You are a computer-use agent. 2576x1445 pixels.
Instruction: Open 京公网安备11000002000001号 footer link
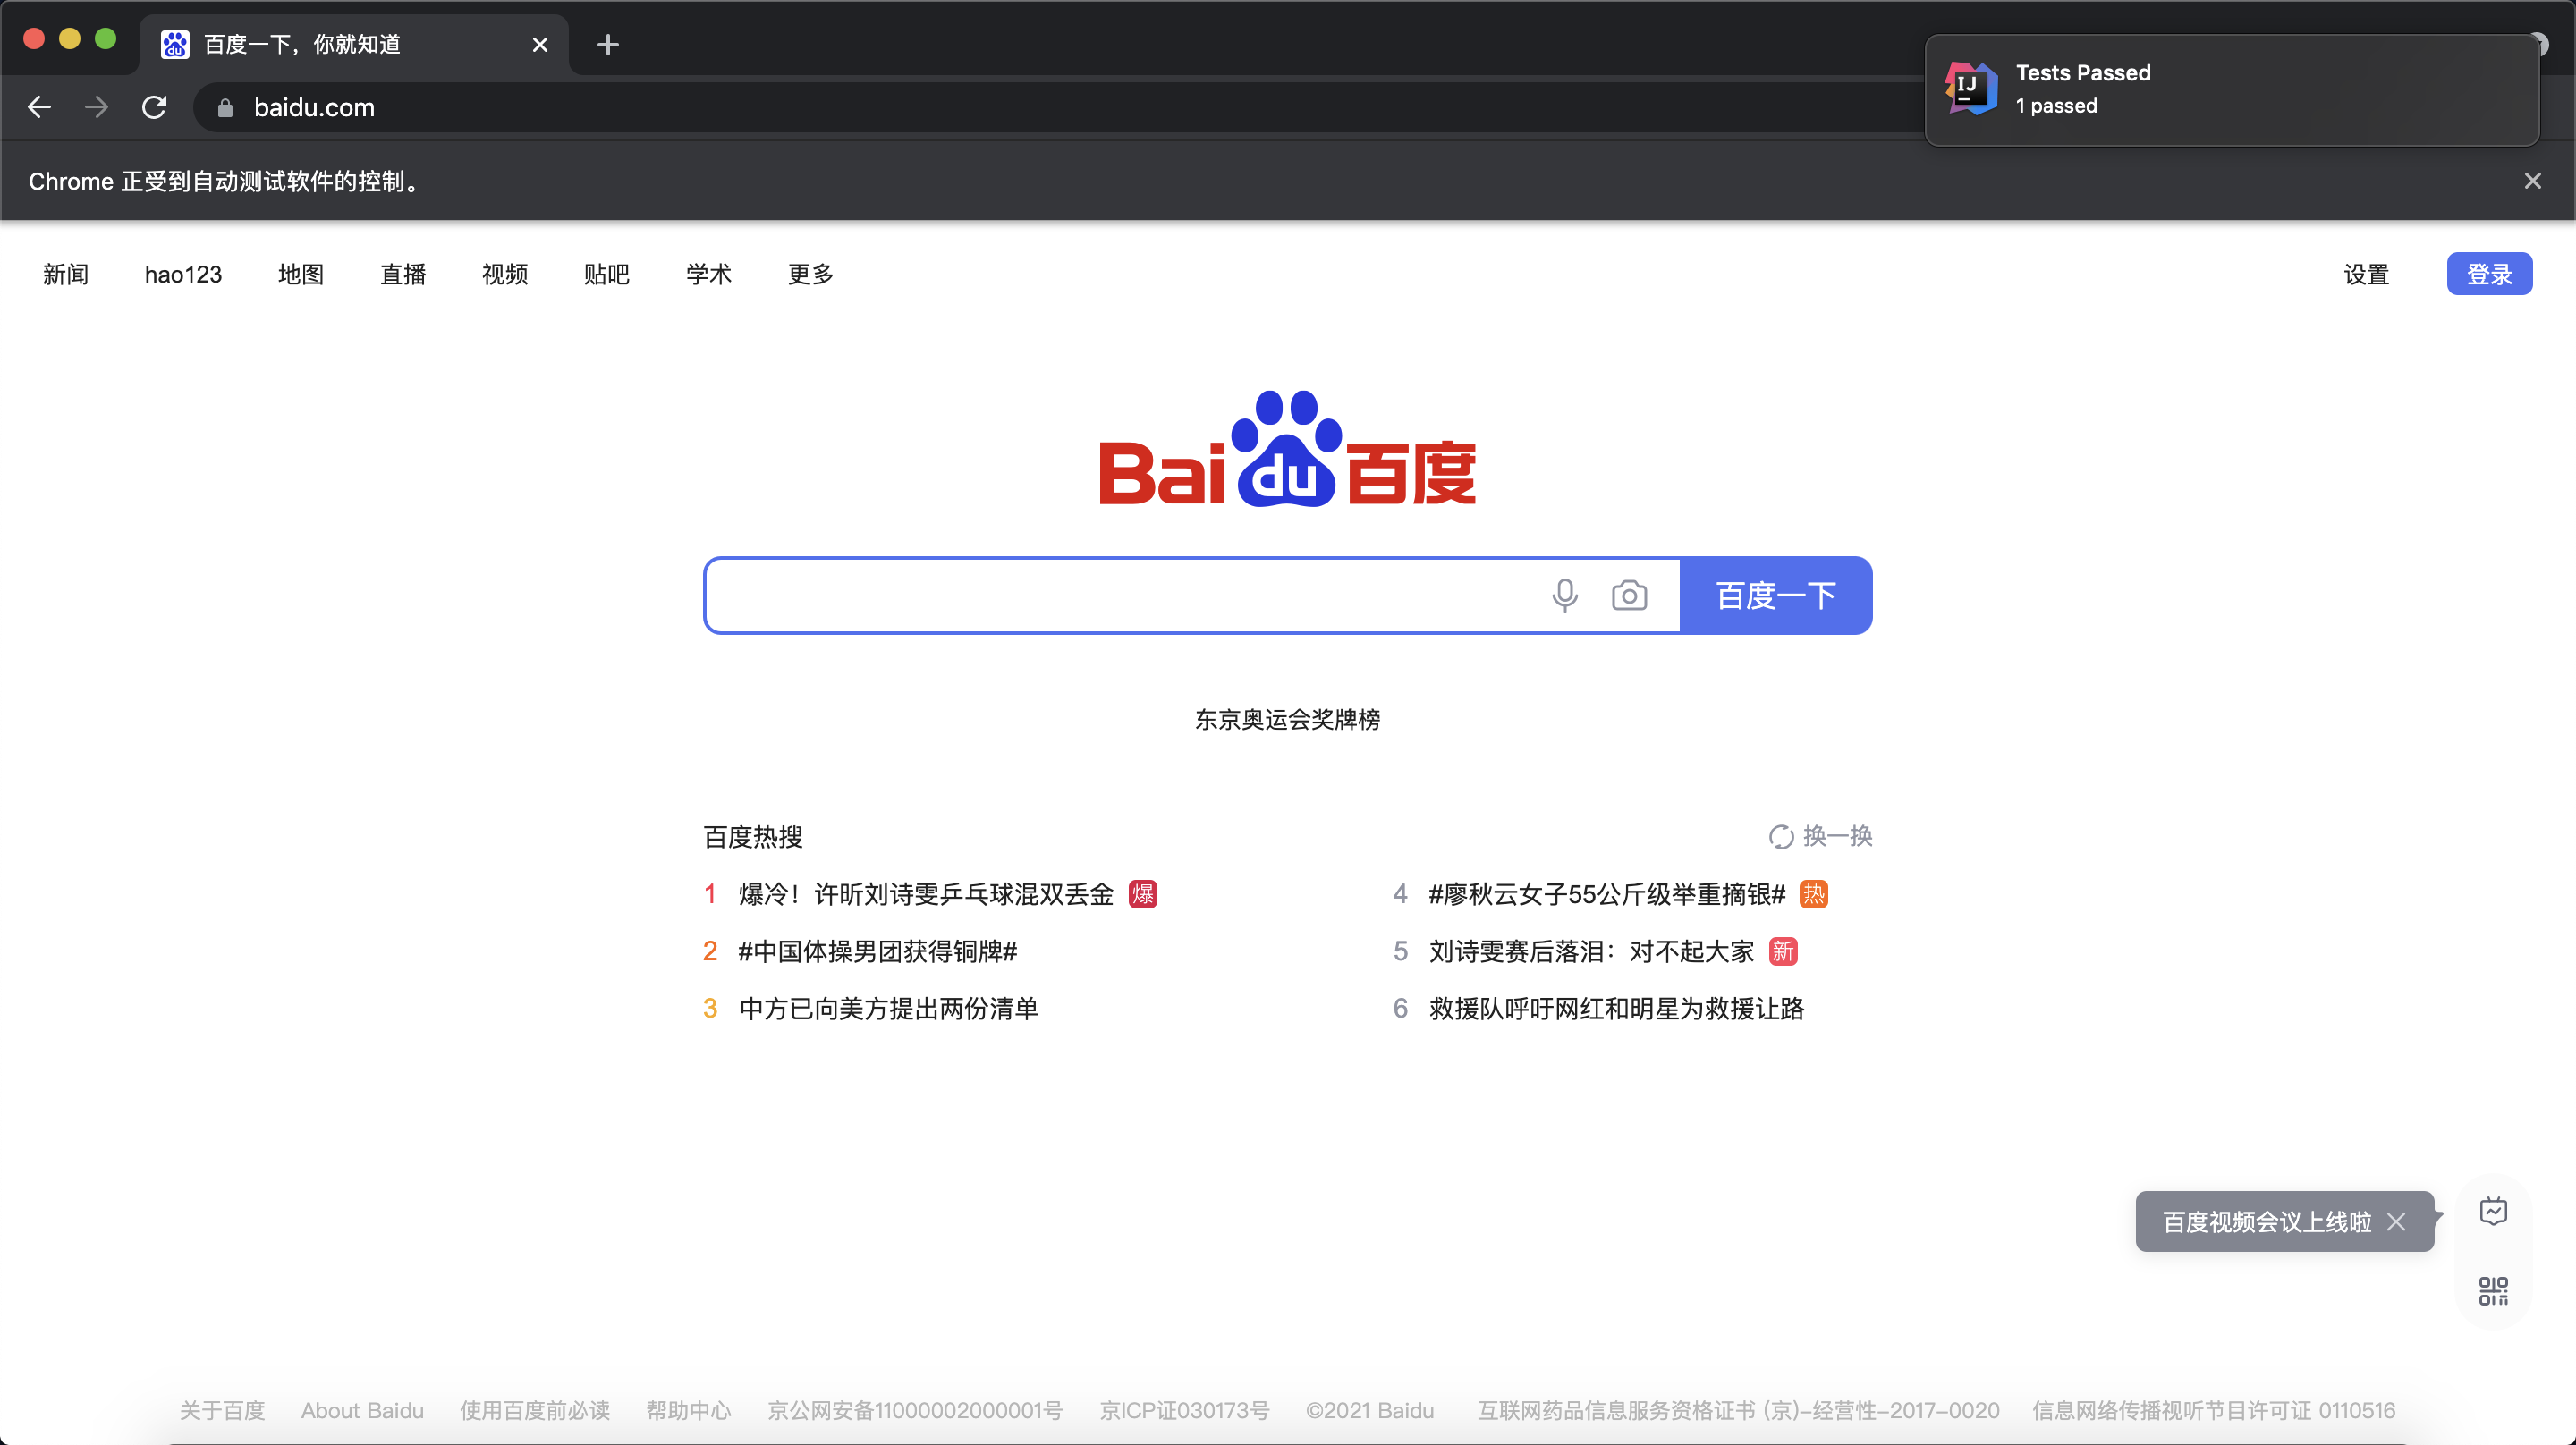[915, 1410]
